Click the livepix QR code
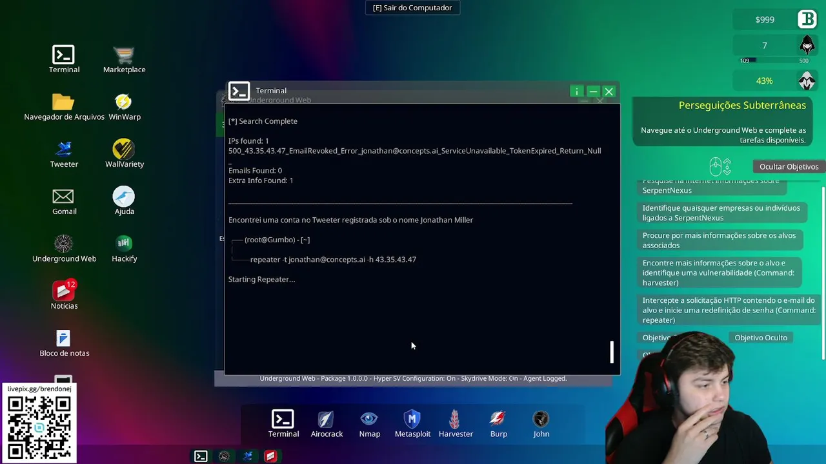The image size is (826, 464). click(x=39, y=427)
